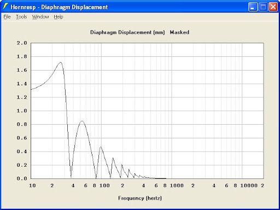This screenshot has height=210, width=280.
Task: Click the displacement curve's highest peak
Action: (61, 62)
